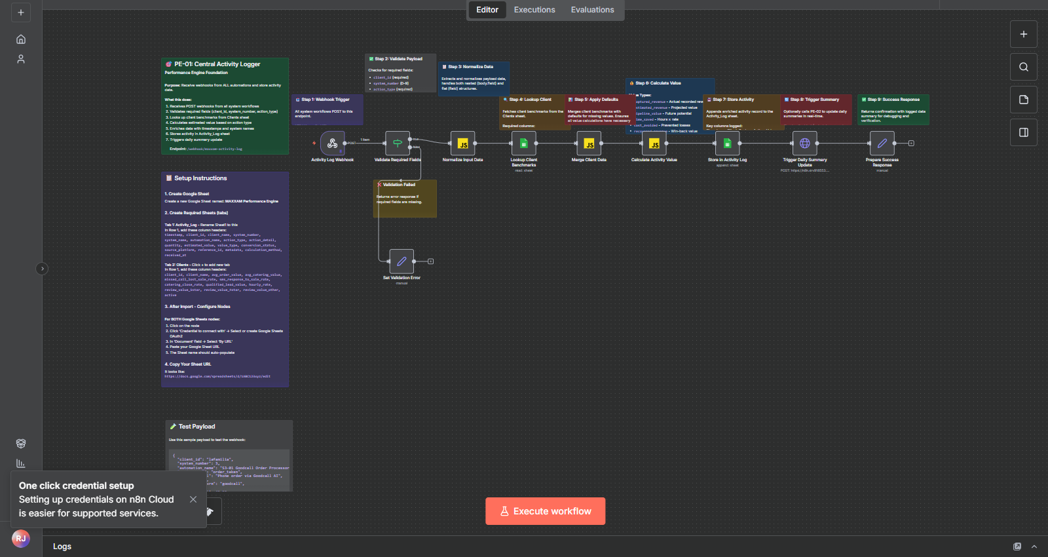Expand the collapsed left sidebar arrow
This screenshot has width=1048, height=557.
point(42,269)
